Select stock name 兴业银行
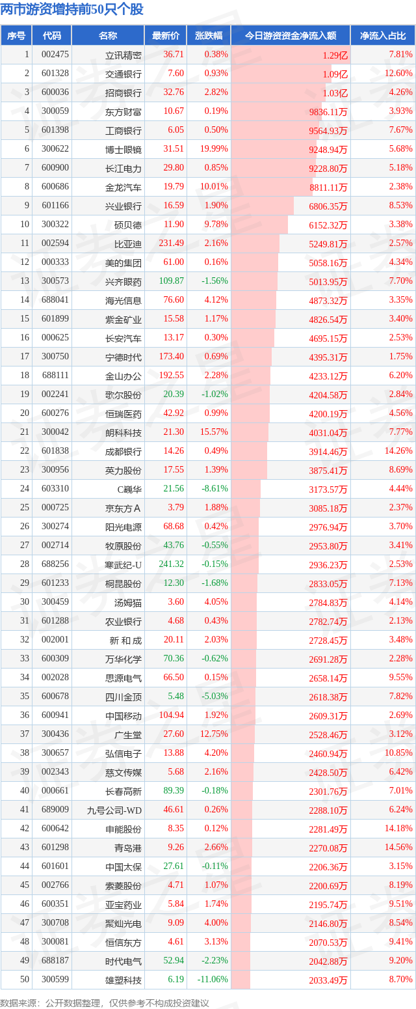The height and width of the screenshot is (1009, 416). [x=123, y=206]
